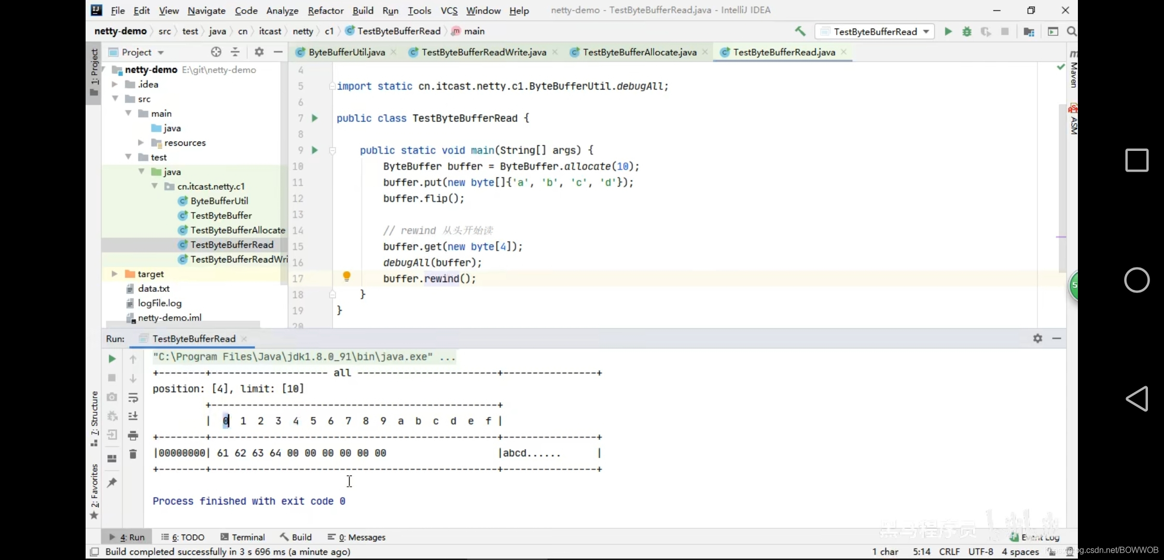Toggle the Project tool window stripe button
This screenshot has height=560, width=1164.
94,73
